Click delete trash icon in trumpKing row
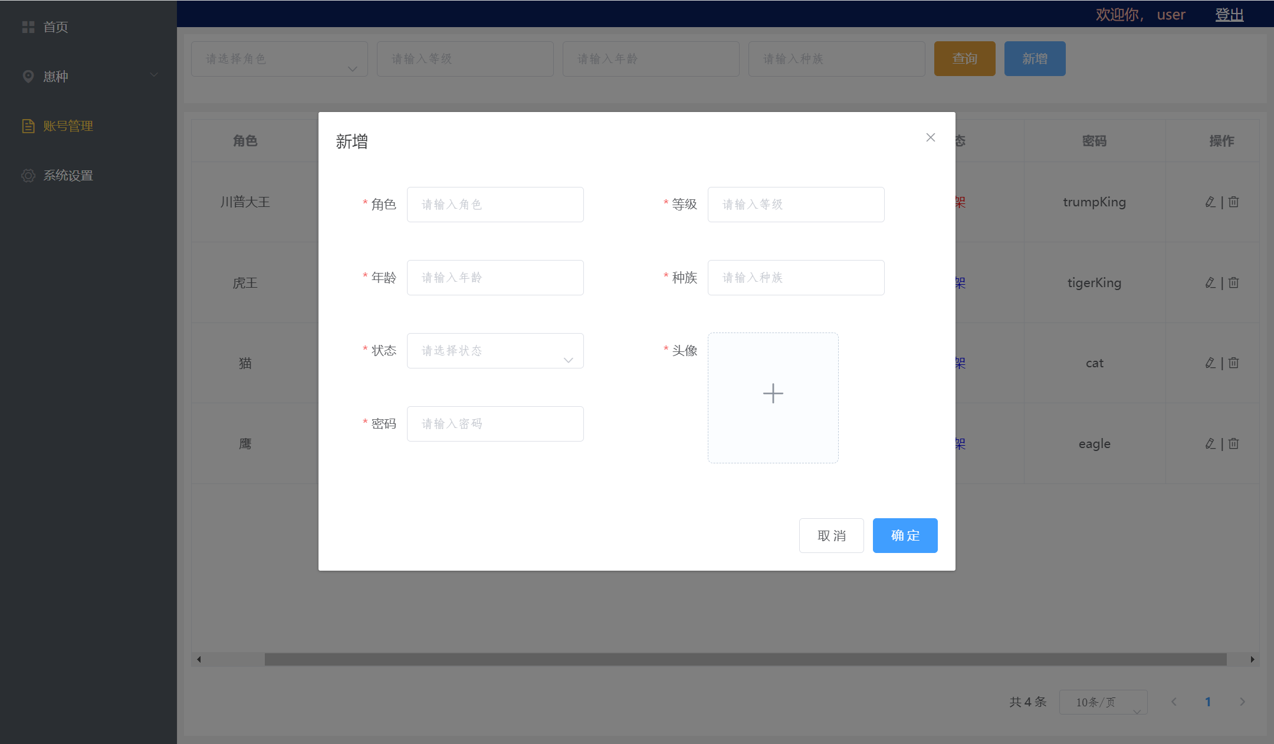The height and width of the screenshot is (744, 1274). (x=1233, y=202)
